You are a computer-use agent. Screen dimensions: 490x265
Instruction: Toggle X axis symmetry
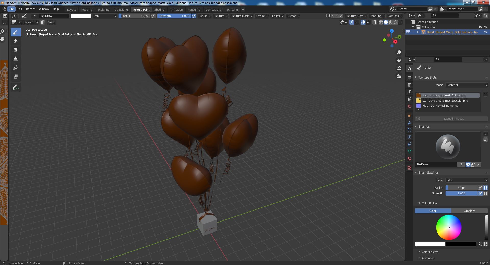[332, 16]
